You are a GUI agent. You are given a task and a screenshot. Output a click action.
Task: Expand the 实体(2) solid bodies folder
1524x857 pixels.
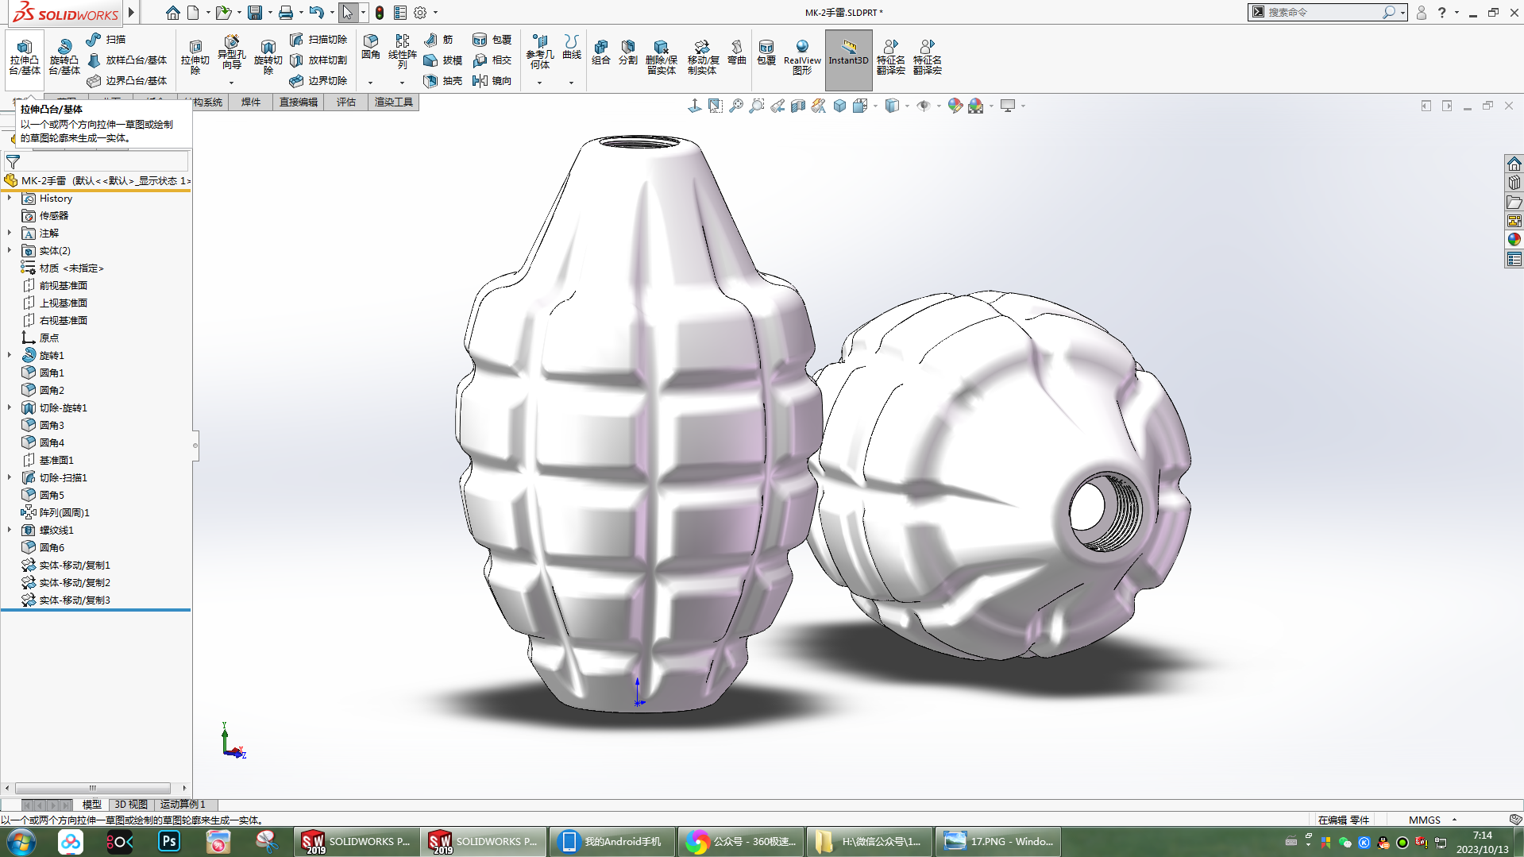coord(10,250)
